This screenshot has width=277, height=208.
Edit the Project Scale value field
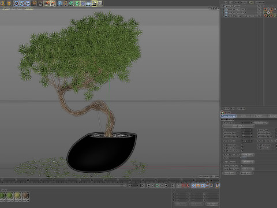[247, 122]
